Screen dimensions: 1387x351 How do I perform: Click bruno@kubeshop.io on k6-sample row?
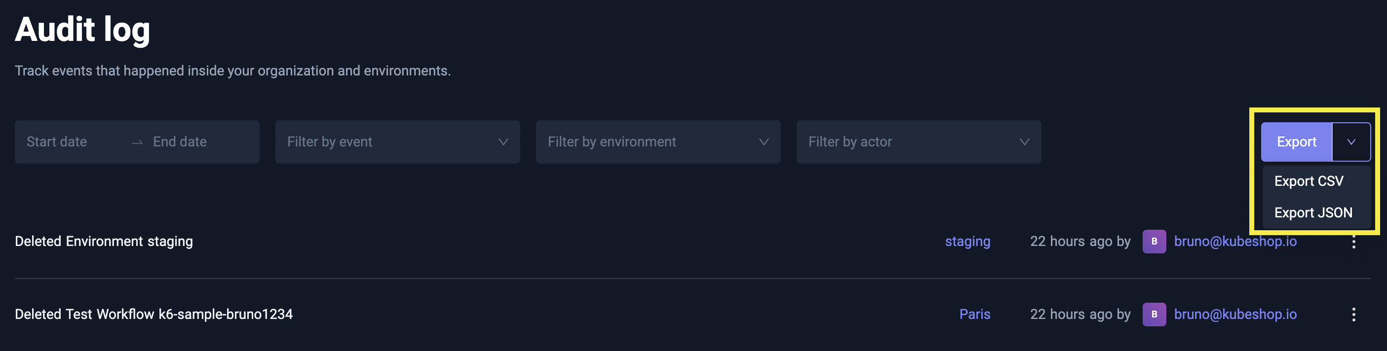(1234, 315)
